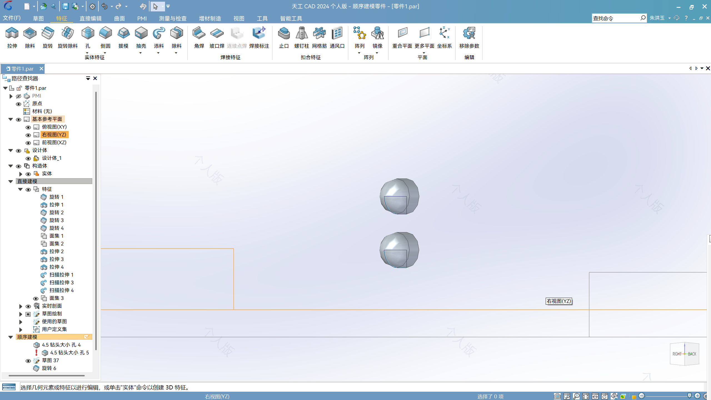The width and height of the screenshot is (711, 400).
Task: Collapse the 直接建模 section
Action: [11, 182]
